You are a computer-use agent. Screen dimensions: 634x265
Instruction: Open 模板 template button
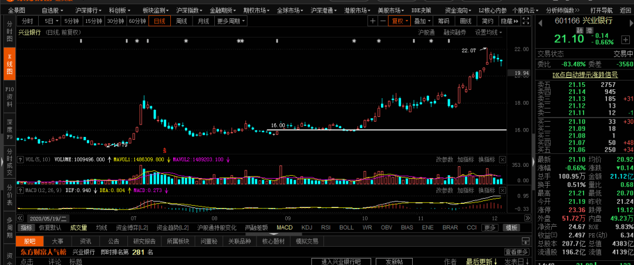511,227
